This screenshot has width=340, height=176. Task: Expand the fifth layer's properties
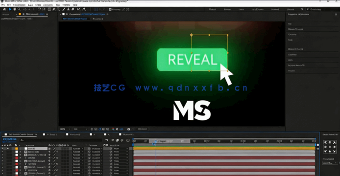click(x=14, y=161)
